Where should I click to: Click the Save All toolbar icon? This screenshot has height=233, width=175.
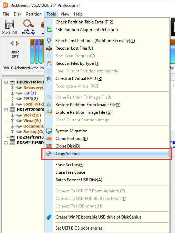point(10,25)
